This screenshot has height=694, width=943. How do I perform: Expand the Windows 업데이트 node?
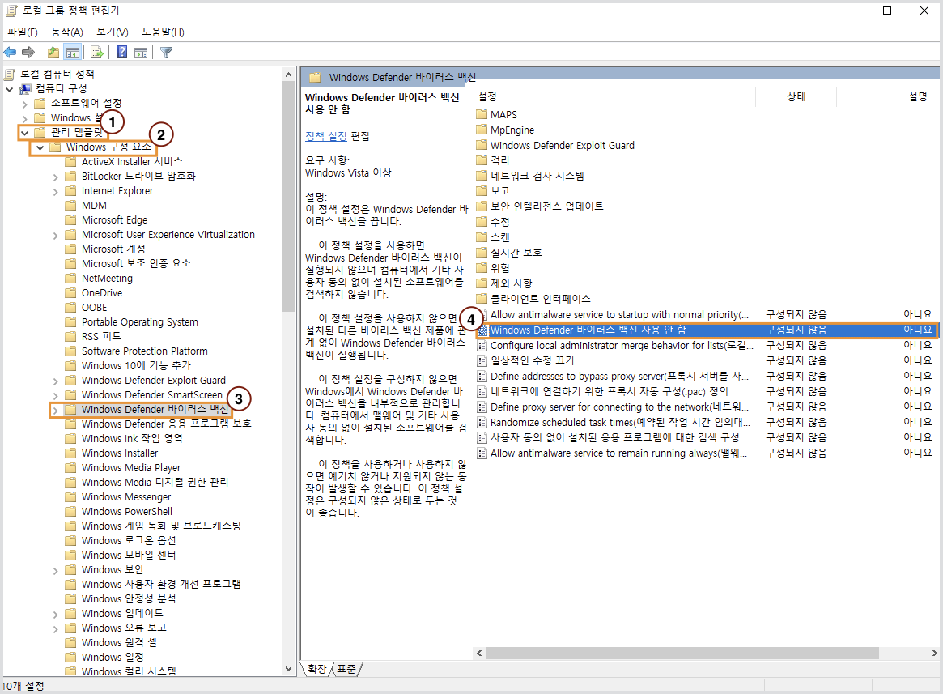tap(55, 615)
